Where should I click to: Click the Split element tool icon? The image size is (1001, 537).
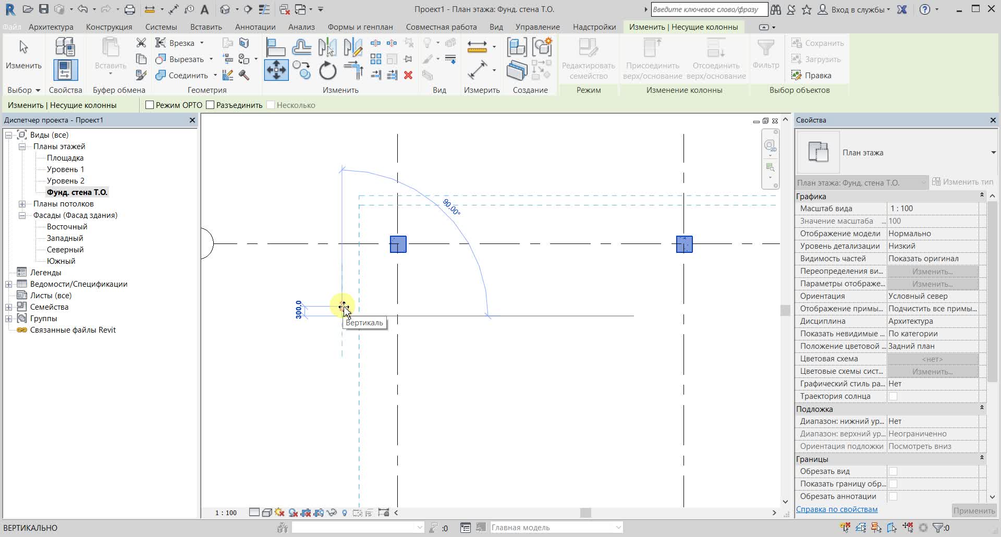[x=375, y=43]
